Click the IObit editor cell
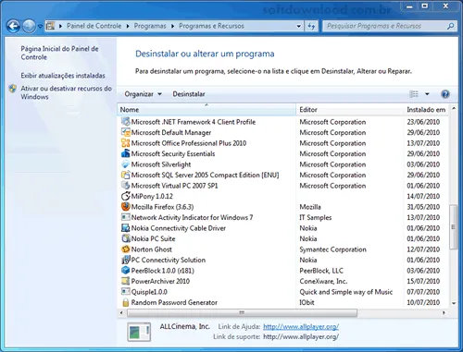Viewport: 463px width, 352px height. (x=307, y=302)
